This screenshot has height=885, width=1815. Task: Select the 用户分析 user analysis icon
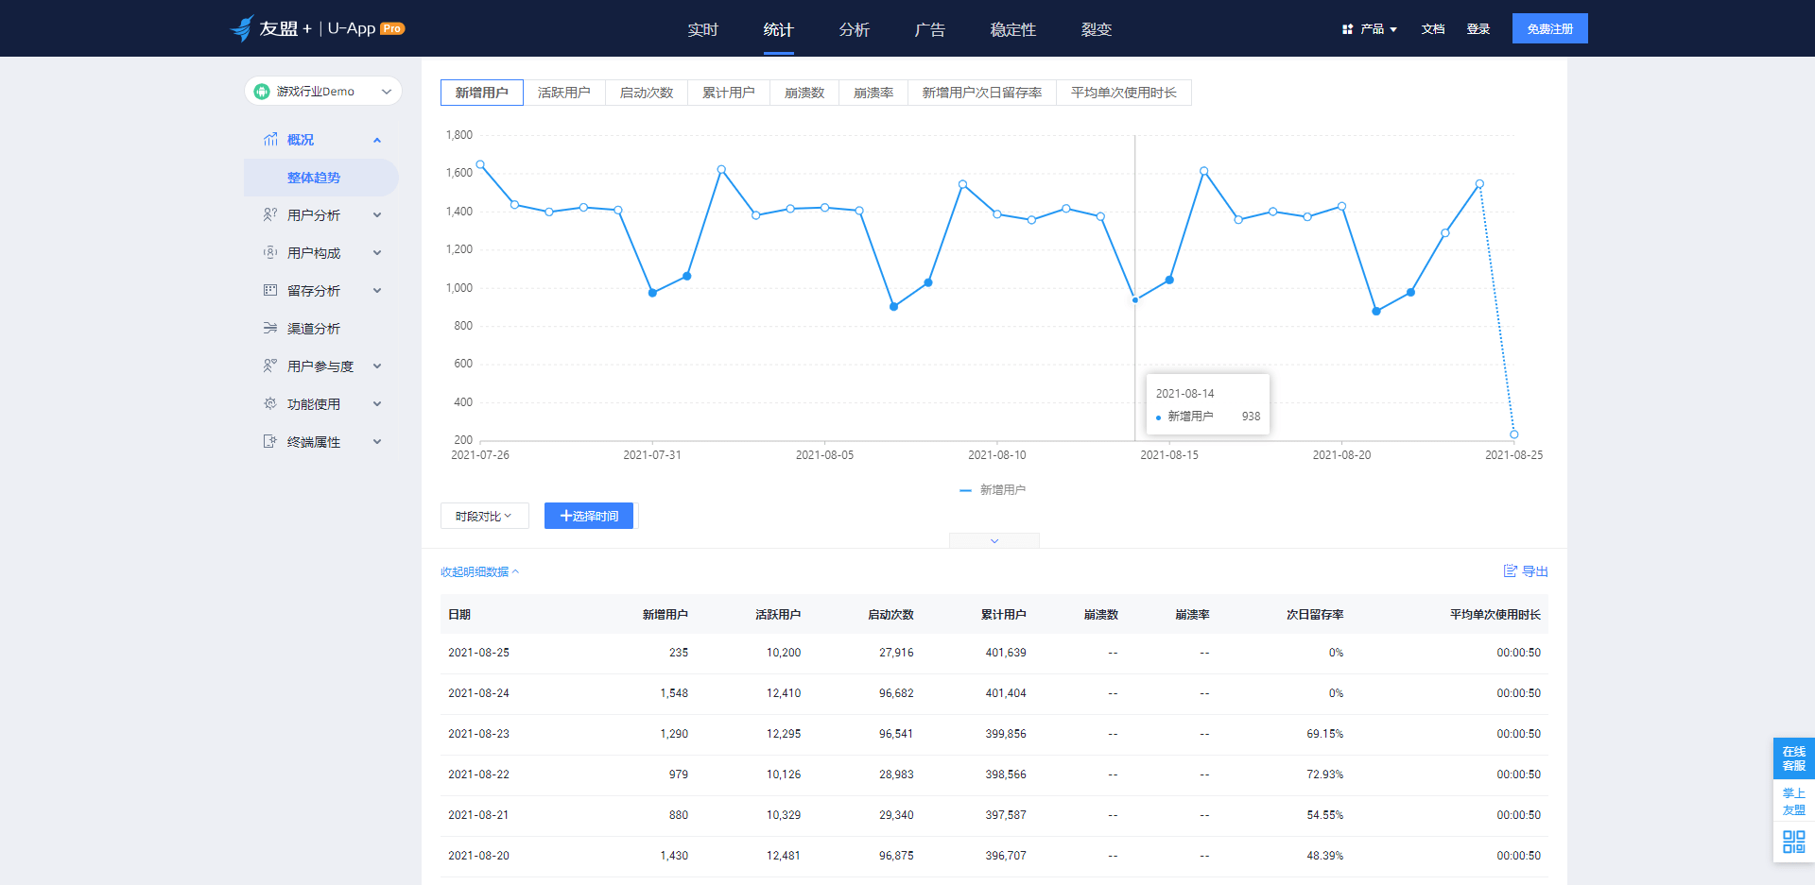[x=270, y=214]
